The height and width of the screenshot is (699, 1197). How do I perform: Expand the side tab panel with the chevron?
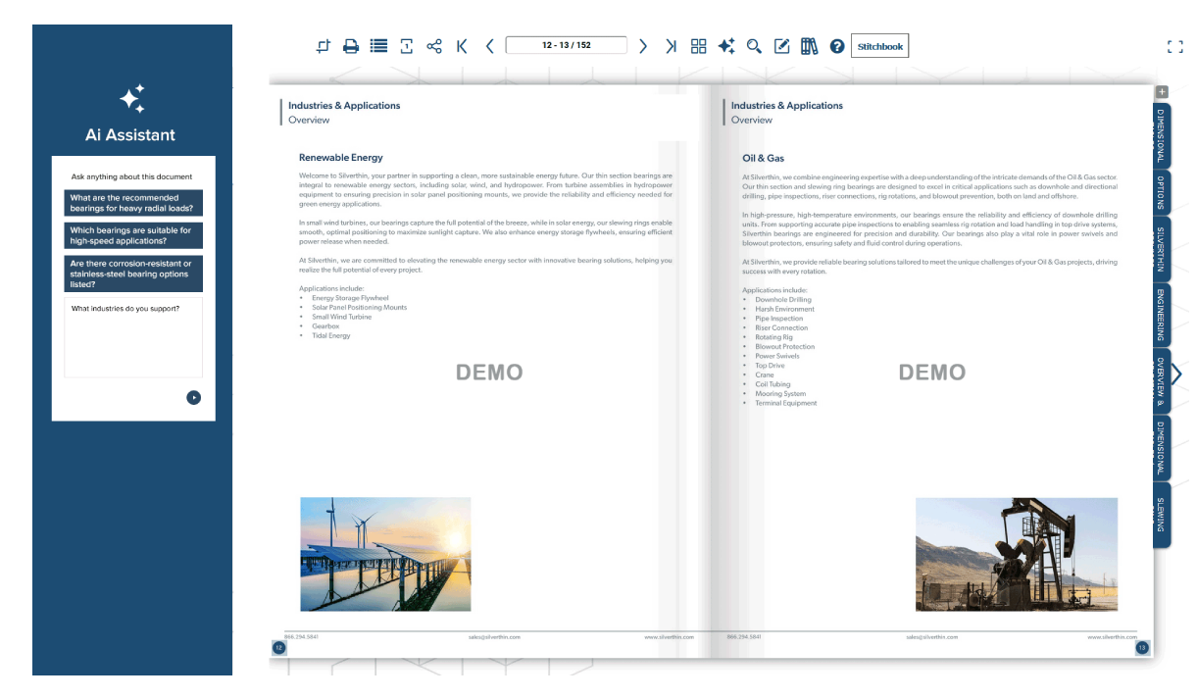click(1176, 374)
